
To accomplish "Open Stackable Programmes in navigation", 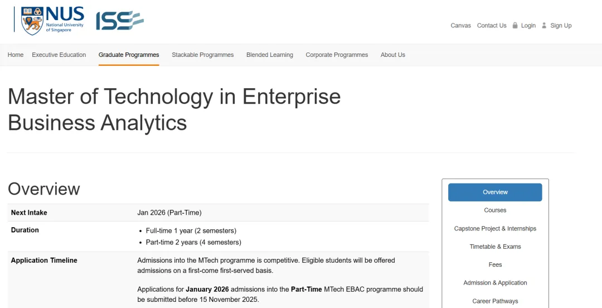I will 203,55.
